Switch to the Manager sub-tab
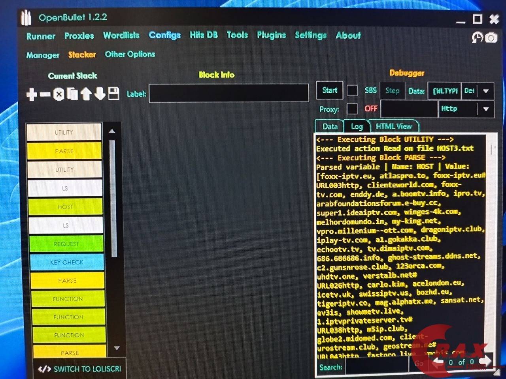This screenshot has height=379, width=506. [43, 55]
